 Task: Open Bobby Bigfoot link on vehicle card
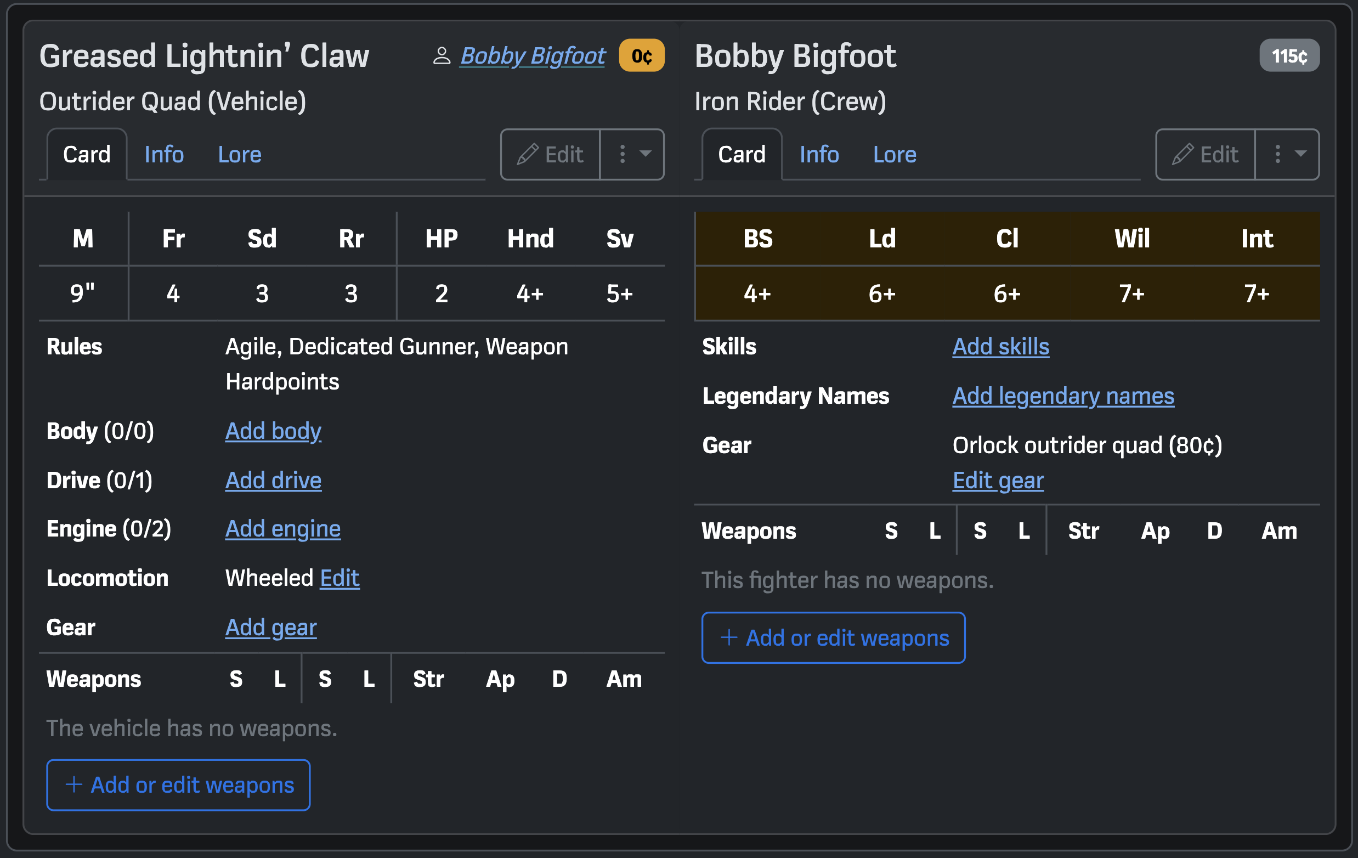pyautogui.click(x=533, y=56)
